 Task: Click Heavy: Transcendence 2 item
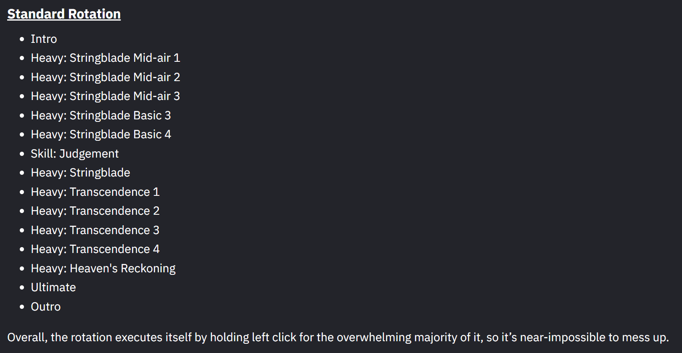point(95,211)
